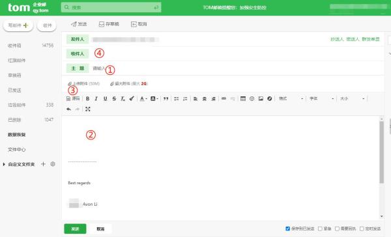Click the 群发单显 link
Image resolution: width=391 pixels, height=237 pixels.
(x=371, y=39)
